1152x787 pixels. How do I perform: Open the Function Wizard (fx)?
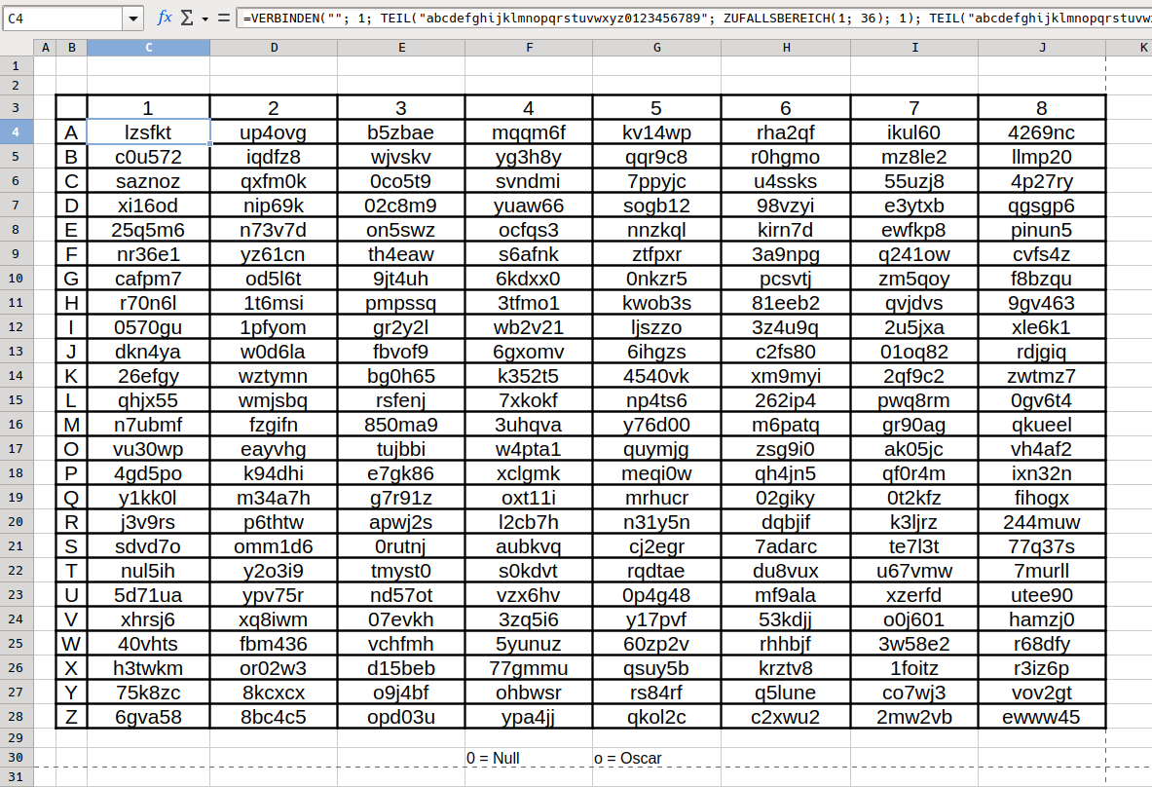(x=165, y=18)
